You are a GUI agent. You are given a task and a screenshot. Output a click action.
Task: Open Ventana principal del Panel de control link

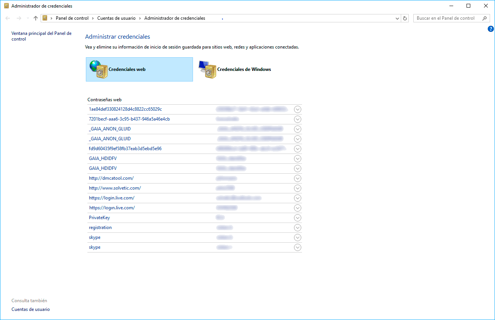tap(41, 36)
